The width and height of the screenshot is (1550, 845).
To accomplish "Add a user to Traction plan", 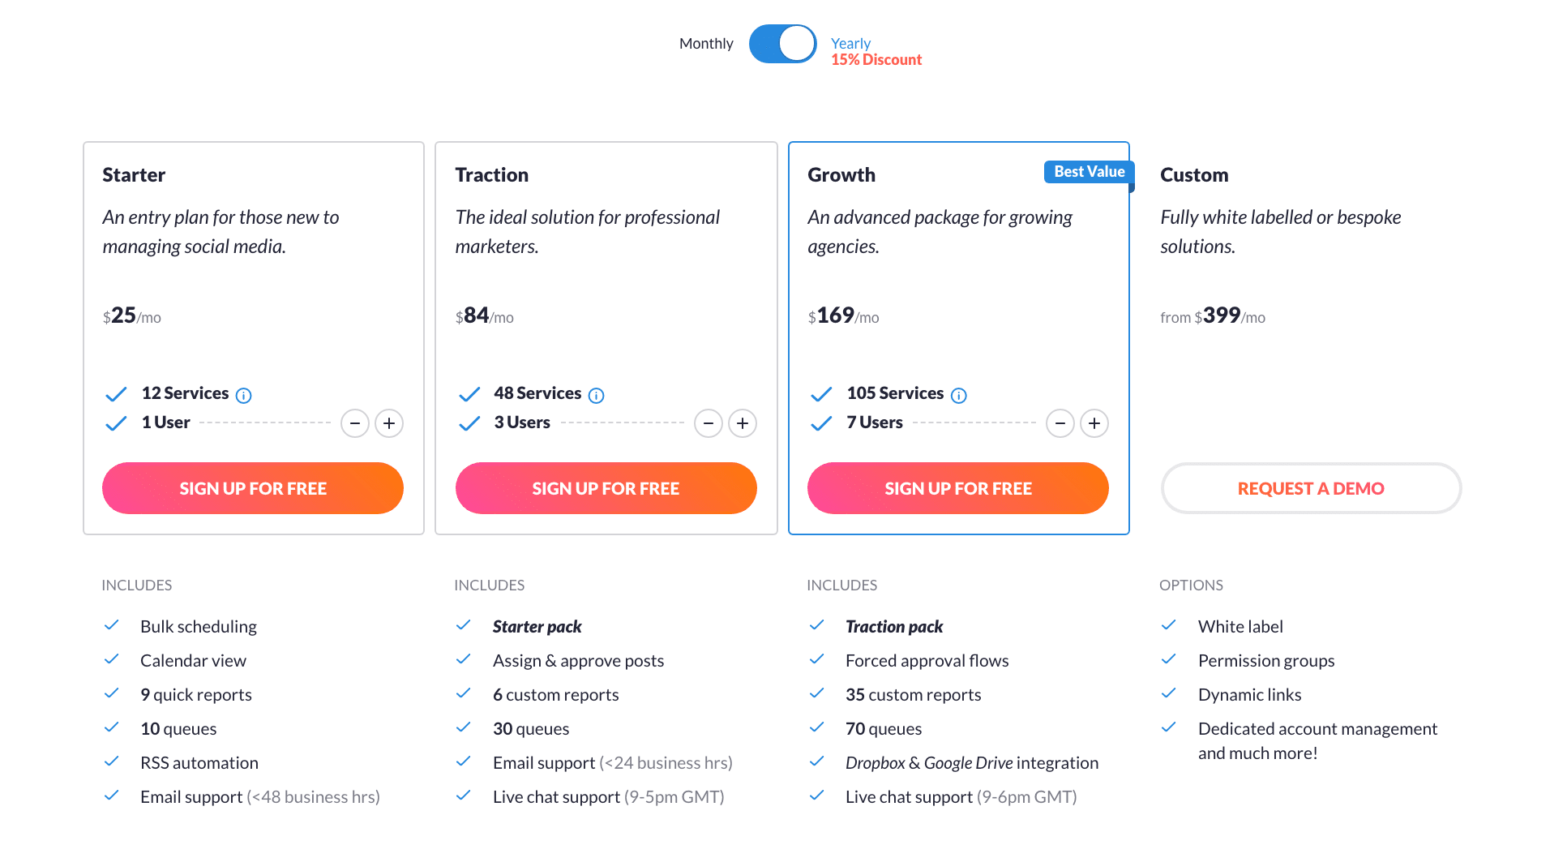I will click(x=743, y=423).
